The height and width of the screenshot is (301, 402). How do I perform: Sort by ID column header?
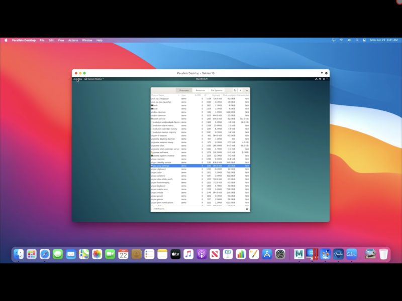point(206,95)
